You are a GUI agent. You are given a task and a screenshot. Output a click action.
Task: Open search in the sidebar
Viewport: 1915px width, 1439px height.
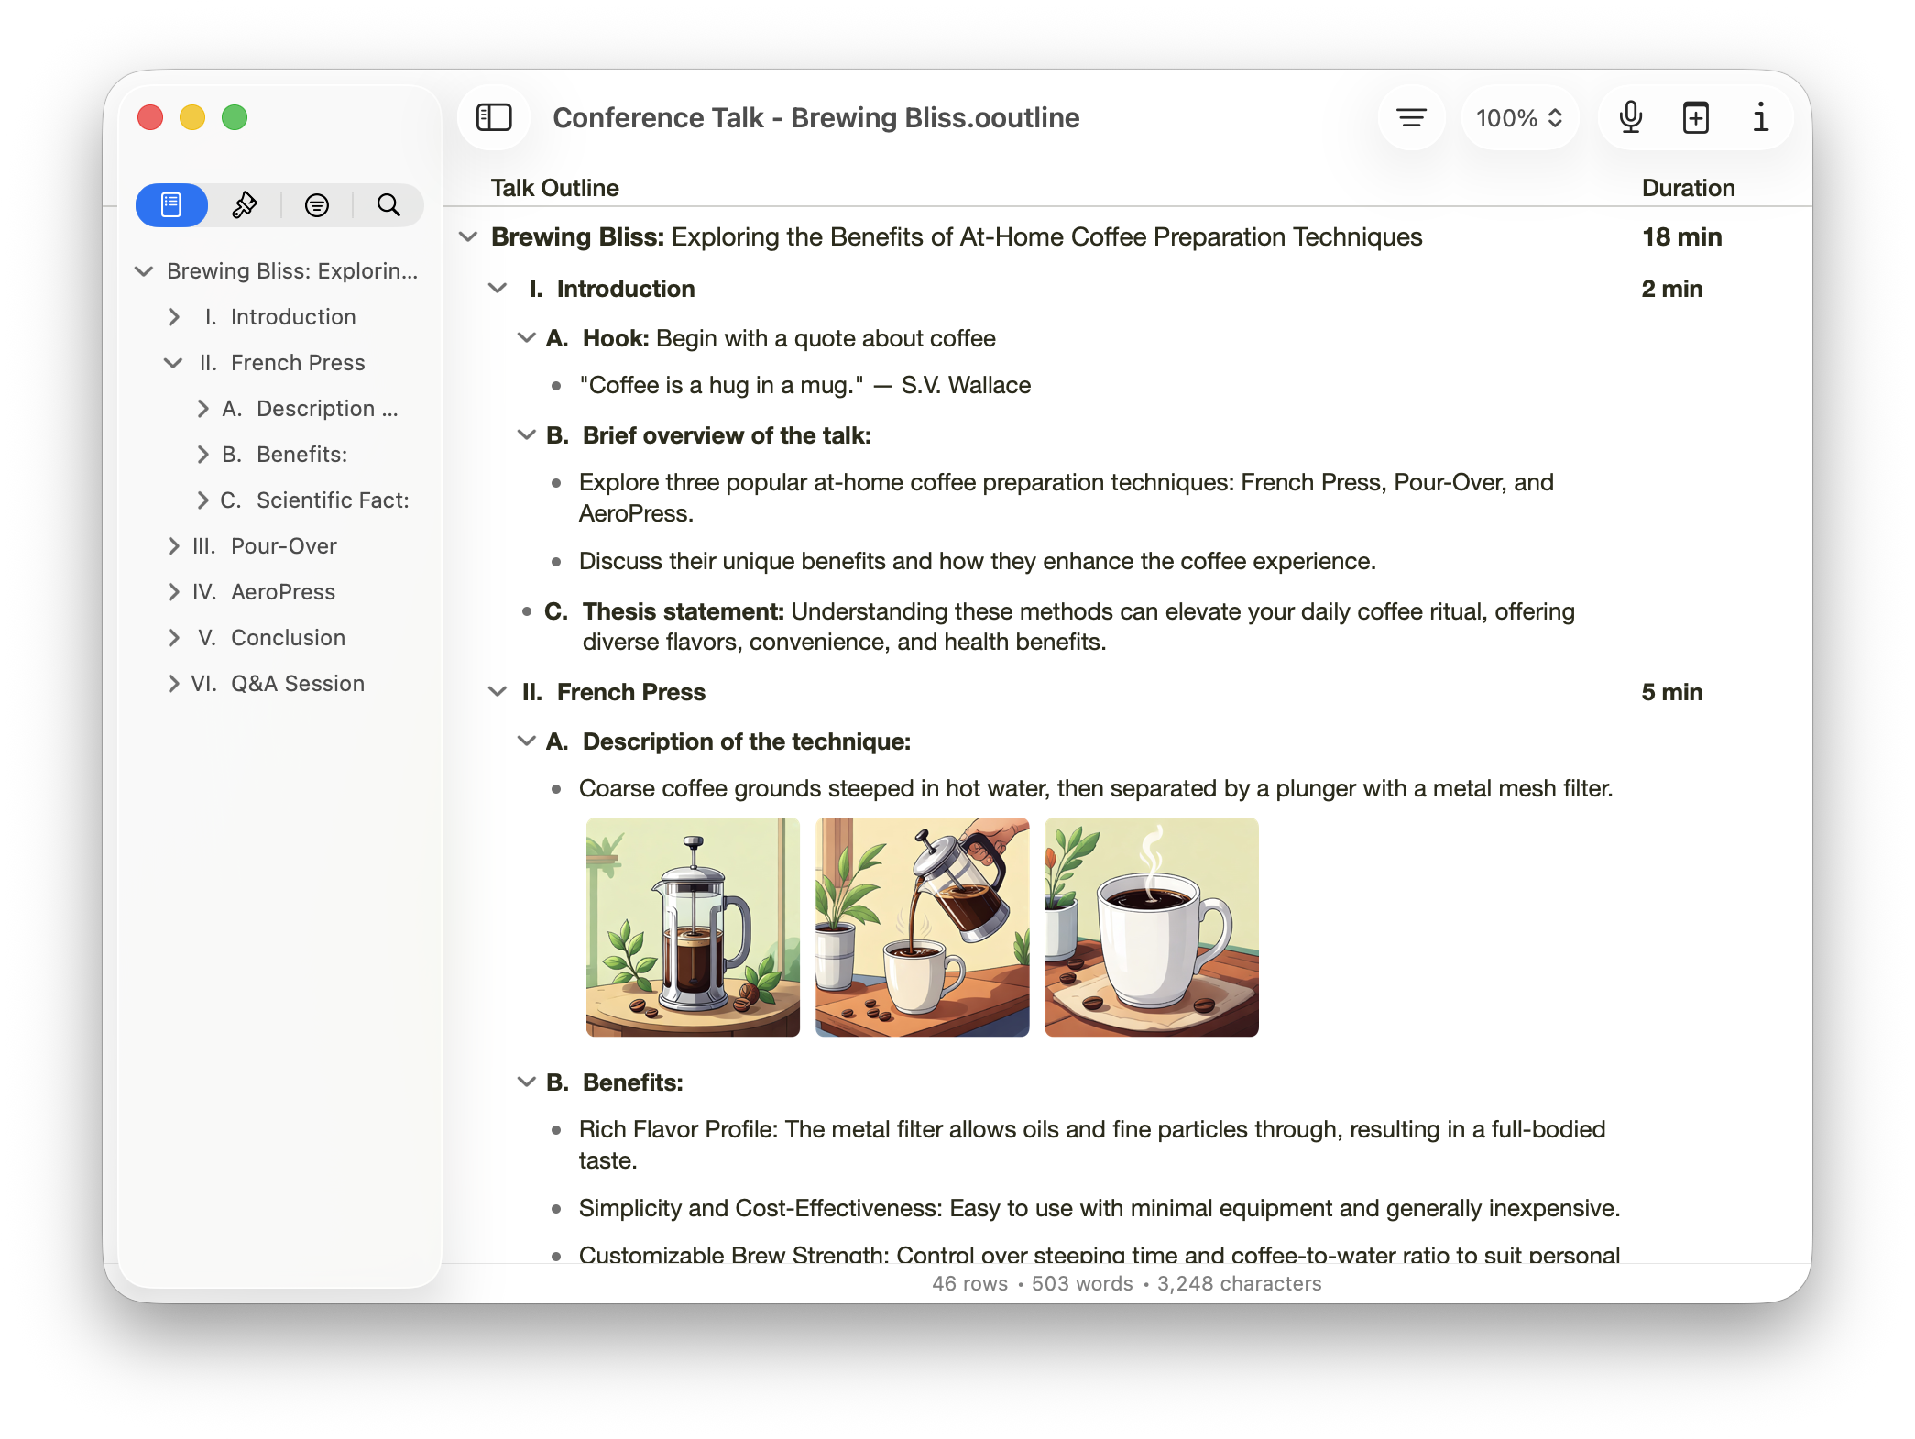tap(388, 205)
